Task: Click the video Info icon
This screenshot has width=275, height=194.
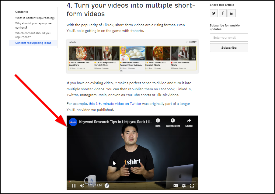Action: [158, 123]
